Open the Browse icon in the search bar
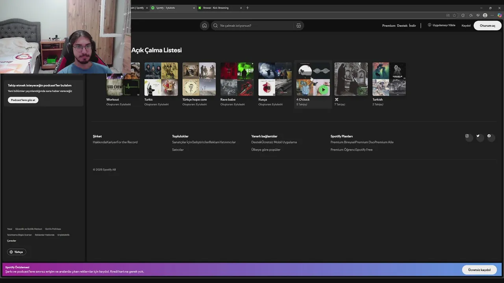The height and width of the screenshot is (283, 504). (x=298, y=26)
